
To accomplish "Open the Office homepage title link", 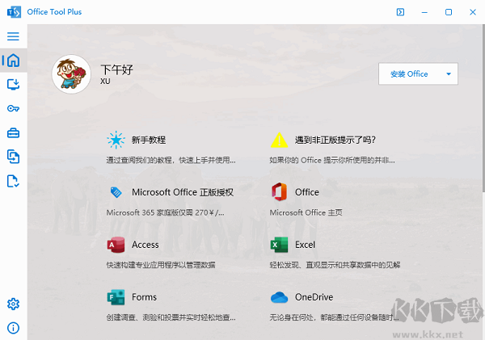I will pos(307,192).
